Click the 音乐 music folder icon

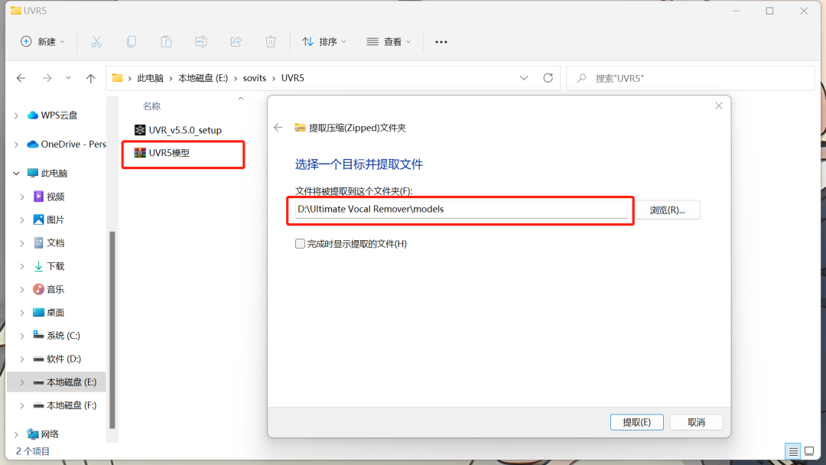coord(38,289)
